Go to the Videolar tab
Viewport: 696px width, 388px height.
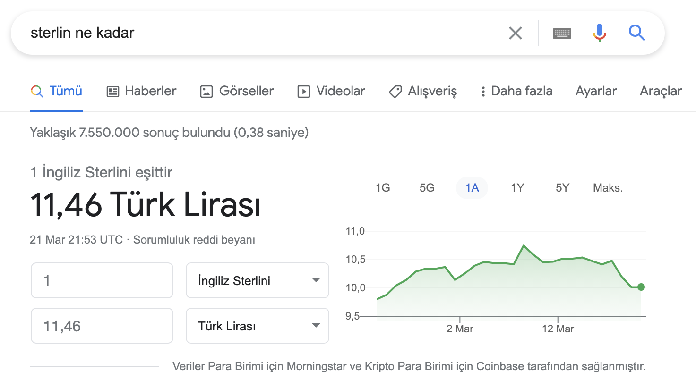331,91
